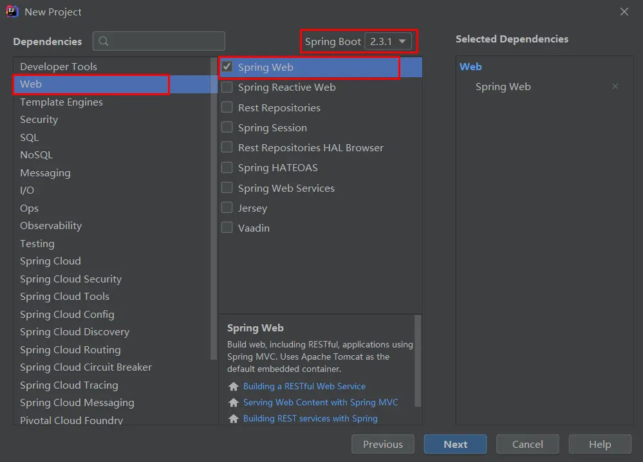Open the Template Engines category
Screen dimensions: 643x462
pos(112,102)
